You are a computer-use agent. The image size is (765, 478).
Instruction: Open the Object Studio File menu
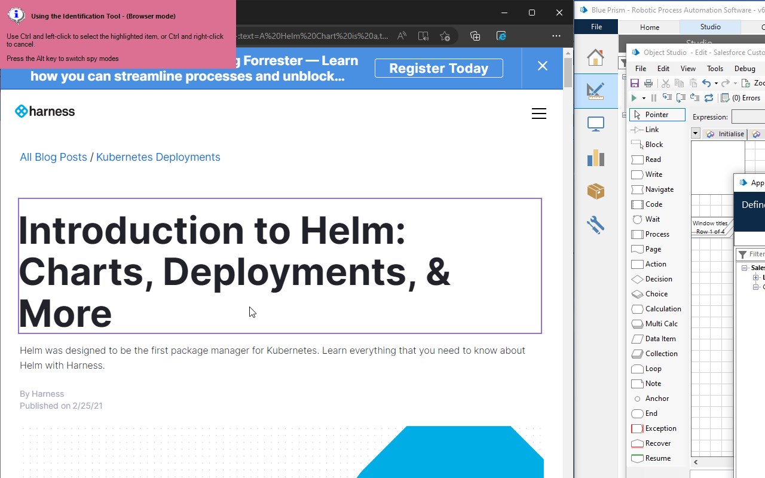[641, 69]
